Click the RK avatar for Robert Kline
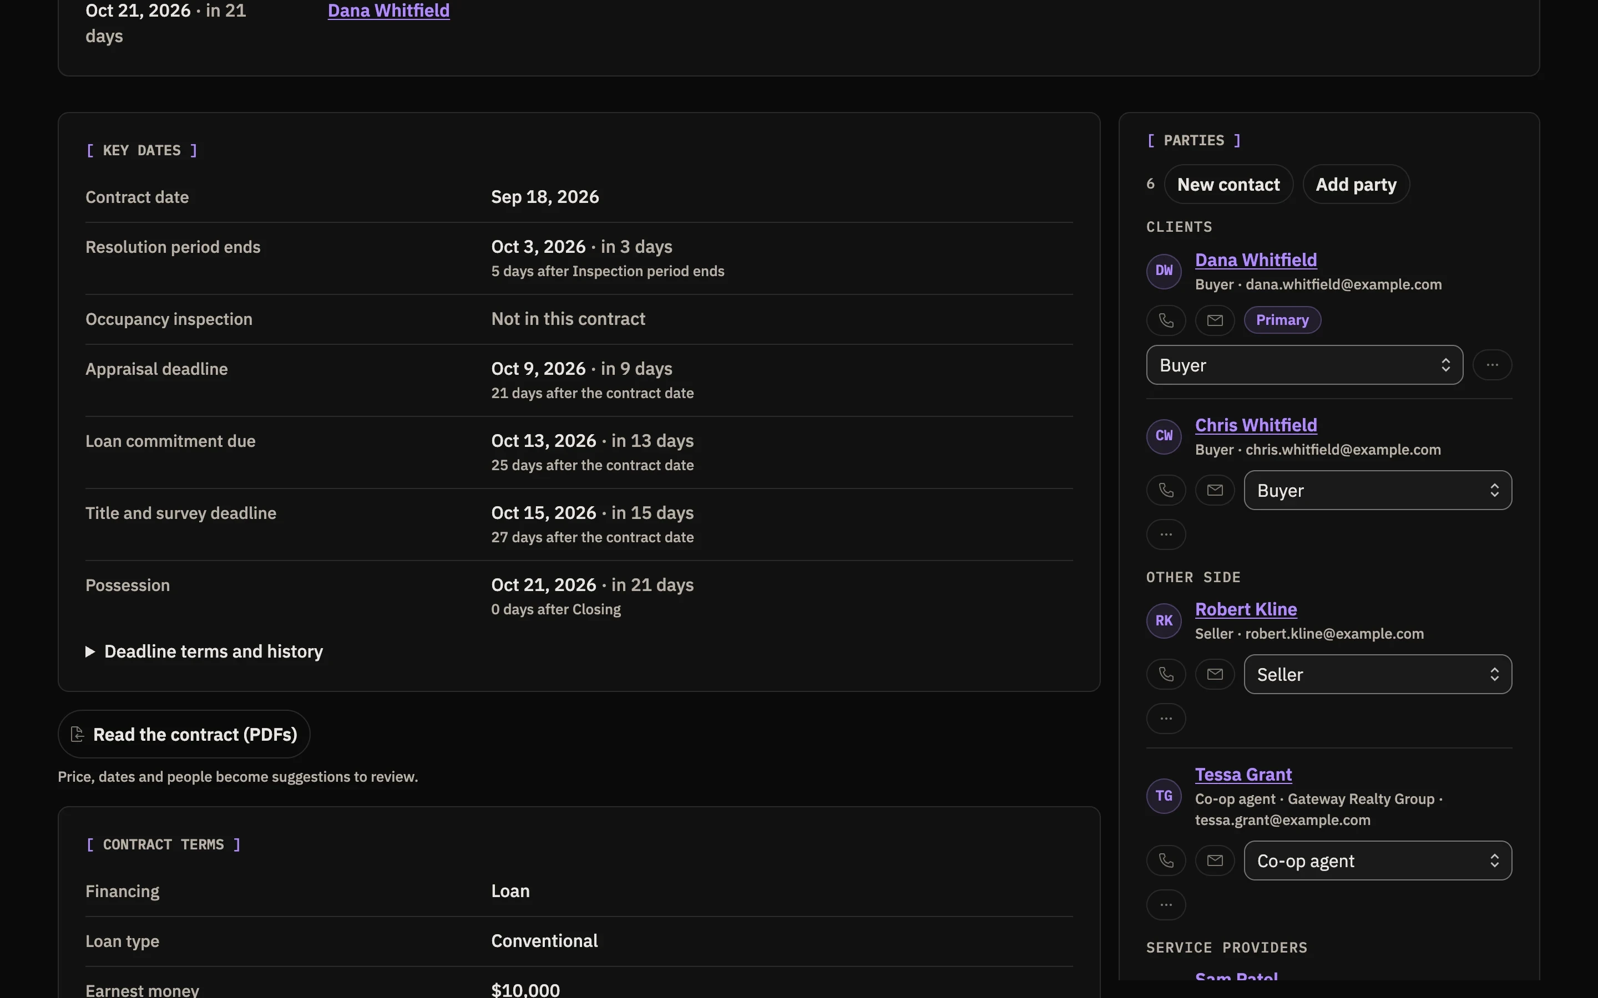Viewport: 1598px width, 998px height. tap(1164, 620)
